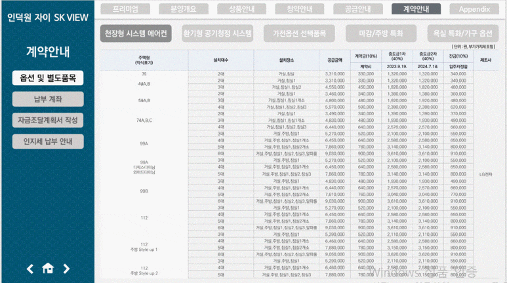This screenshot has width=507, height=283.
Task: Select 99A 디럭스다이닝 와이드다이닝 label
Action: point(144,167)
